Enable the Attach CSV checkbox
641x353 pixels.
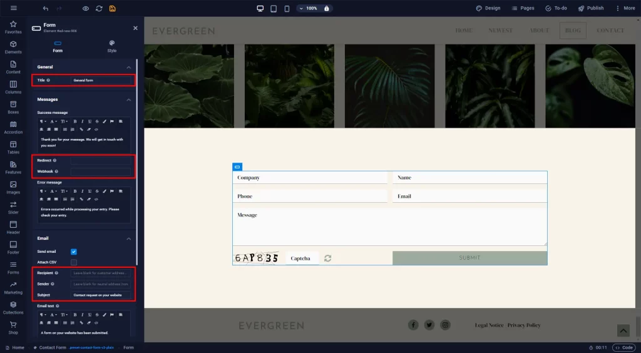point(74,262)
